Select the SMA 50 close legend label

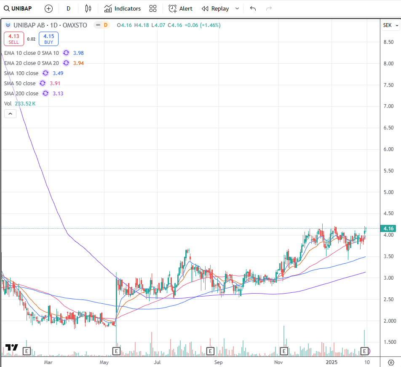pos(20,83)
